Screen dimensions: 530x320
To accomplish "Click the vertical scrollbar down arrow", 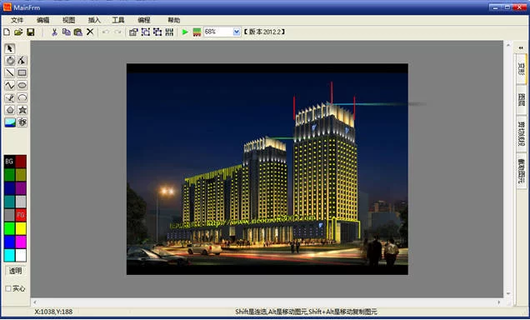I will [x=508, y=293].
